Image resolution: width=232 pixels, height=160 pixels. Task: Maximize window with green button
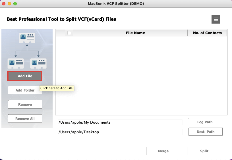[x=15, y=4]
